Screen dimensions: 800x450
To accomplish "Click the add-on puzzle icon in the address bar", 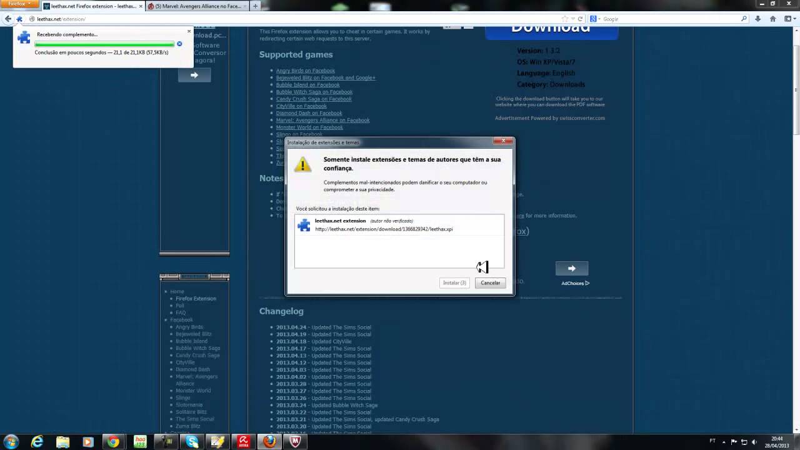I will coord(19,19).
